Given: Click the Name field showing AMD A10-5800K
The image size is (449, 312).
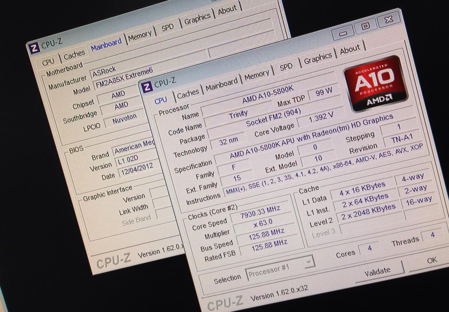Looking at the screenshot, I should click(268, 94).
